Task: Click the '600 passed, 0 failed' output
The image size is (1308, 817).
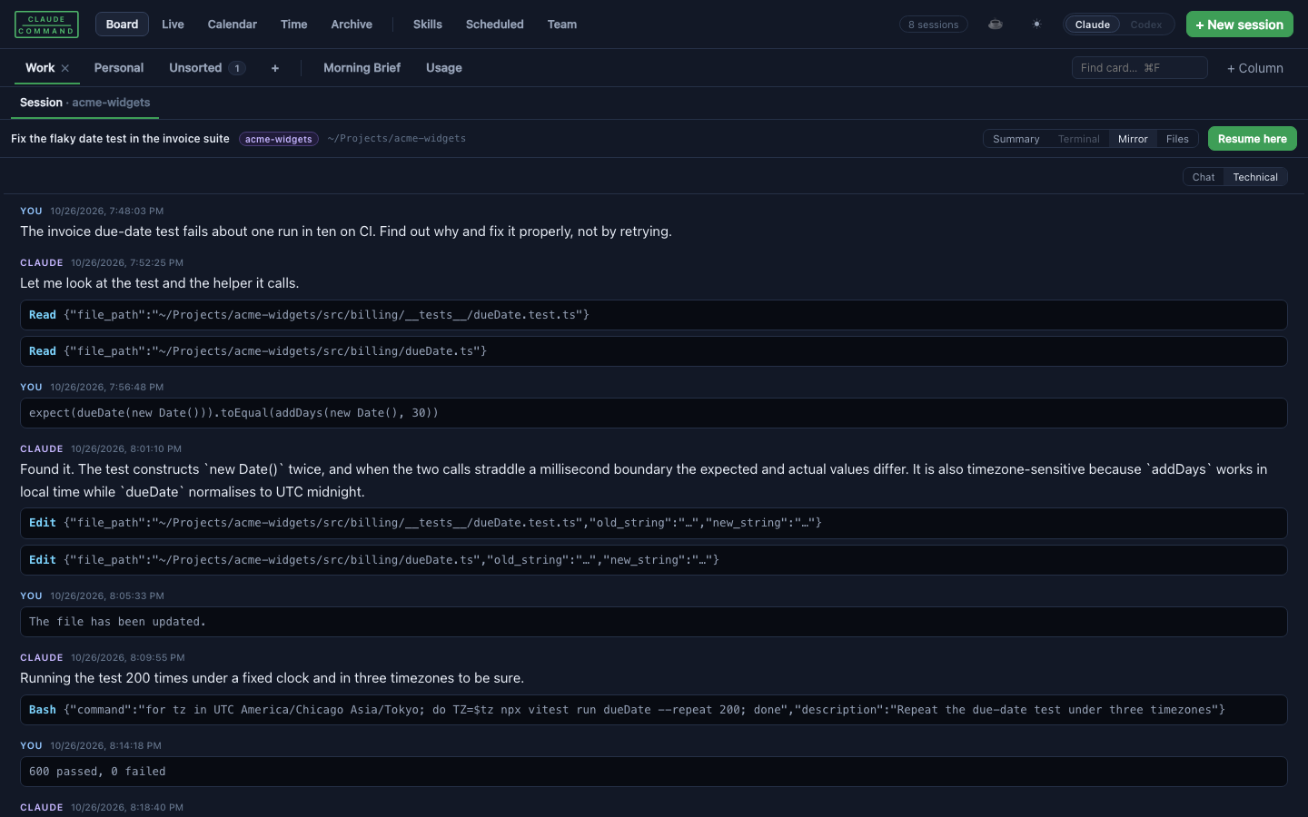Action: coord(654,772)
